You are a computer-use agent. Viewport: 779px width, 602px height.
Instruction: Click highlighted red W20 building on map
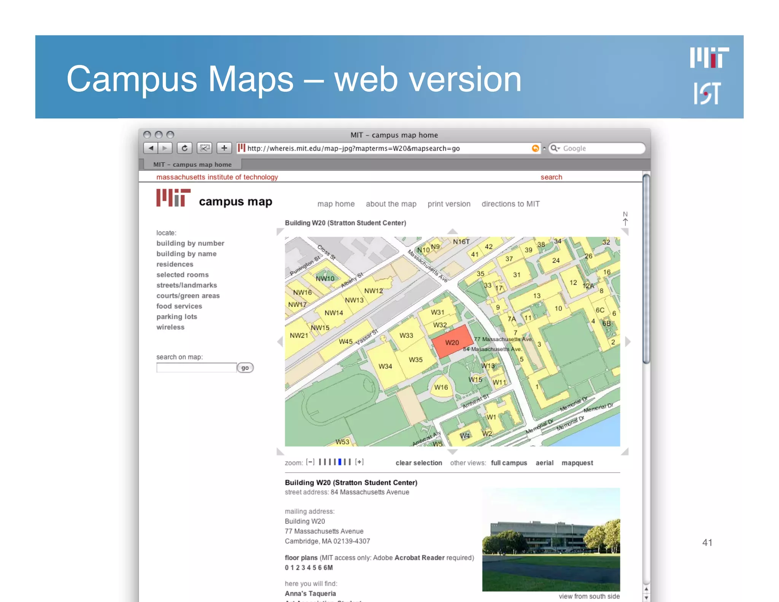tap(452, 342)
